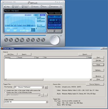The image size is (108, 109).
Task: Expand the Output format dropdown
Action: click(47, 102)
